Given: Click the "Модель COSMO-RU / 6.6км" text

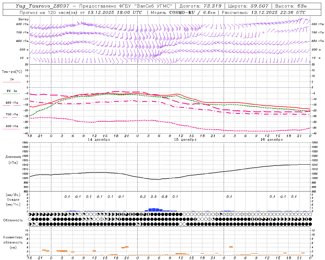Looking at the screenshot, I should point(183,12).
